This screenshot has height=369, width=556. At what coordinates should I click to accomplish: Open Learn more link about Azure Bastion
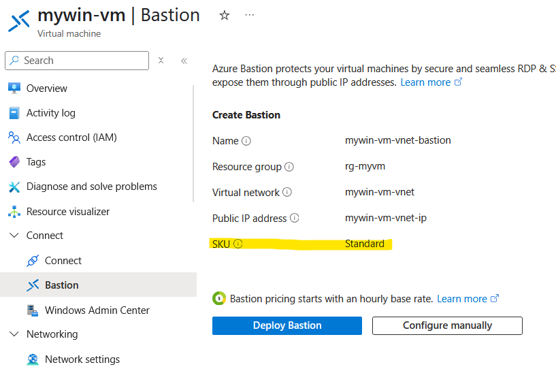tap(425, 82)
